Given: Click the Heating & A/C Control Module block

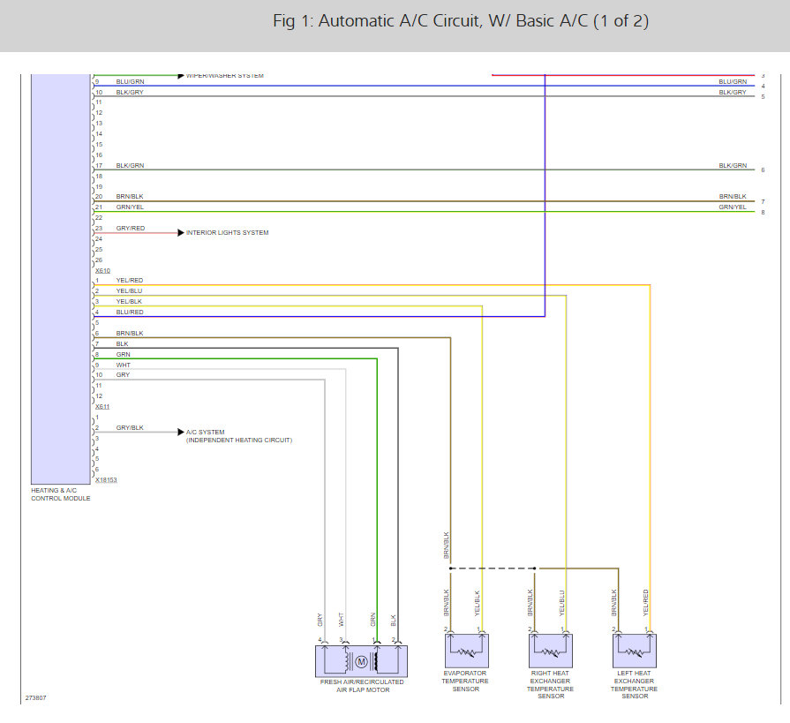Looking at the screenshot, I should coord(61,279).
